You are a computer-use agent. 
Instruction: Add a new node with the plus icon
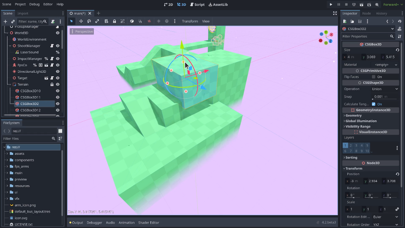pyautogui.click(x=5, y=21)
